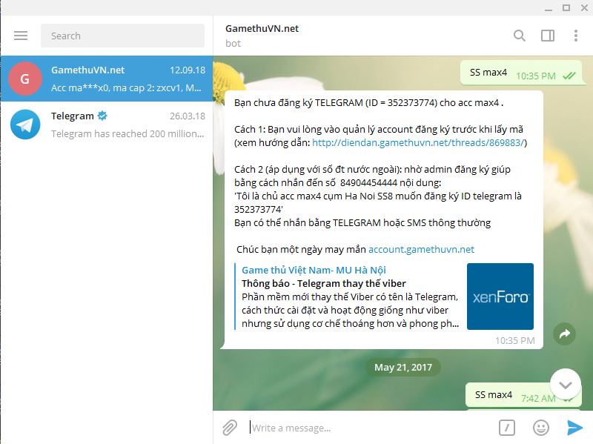The height and width of the screenshot is (444, 593).
Task: Click the Write a message field
Action: click(371, 428)
